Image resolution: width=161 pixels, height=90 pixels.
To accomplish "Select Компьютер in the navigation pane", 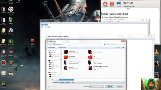I will coord(53,73).
